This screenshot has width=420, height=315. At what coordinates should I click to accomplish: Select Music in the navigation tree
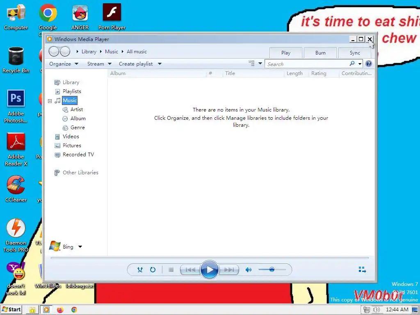(x=70, y=100)
